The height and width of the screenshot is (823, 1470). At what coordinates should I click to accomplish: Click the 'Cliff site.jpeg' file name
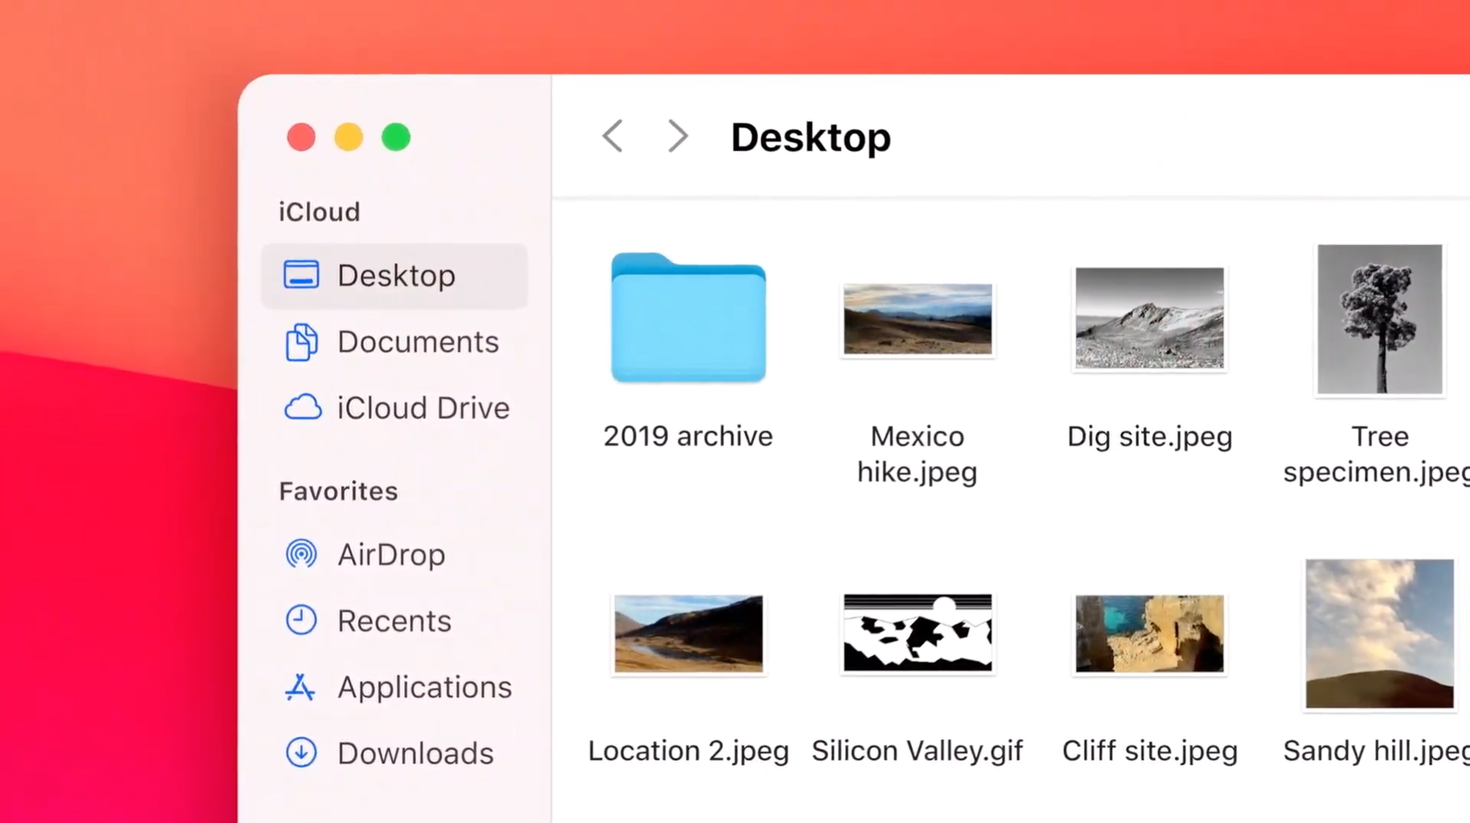click(1150, 751)
